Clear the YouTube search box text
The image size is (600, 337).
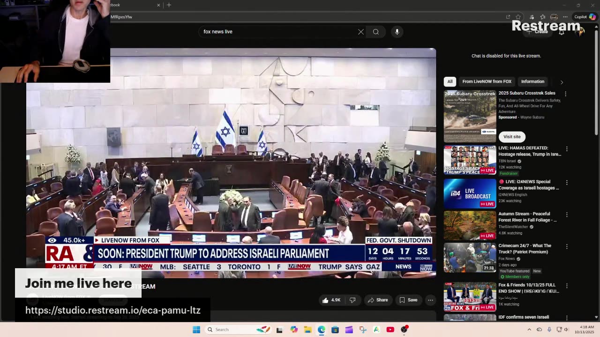361,32
